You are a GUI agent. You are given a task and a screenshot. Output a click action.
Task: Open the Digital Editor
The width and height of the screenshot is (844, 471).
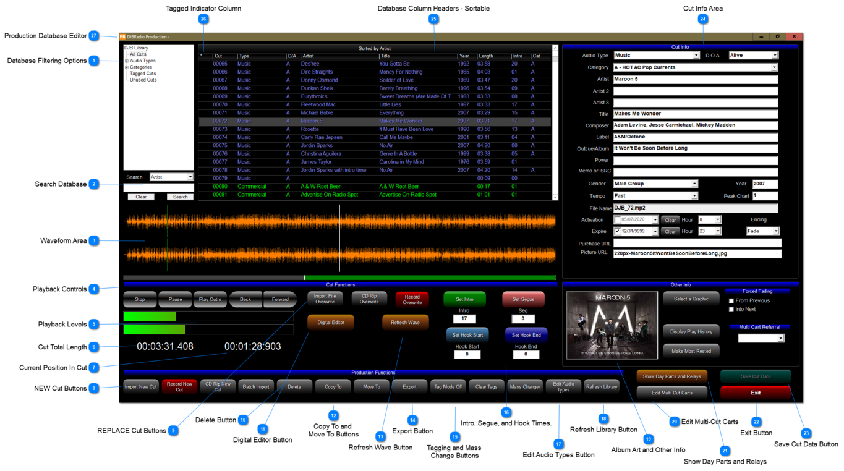[331, 323]
